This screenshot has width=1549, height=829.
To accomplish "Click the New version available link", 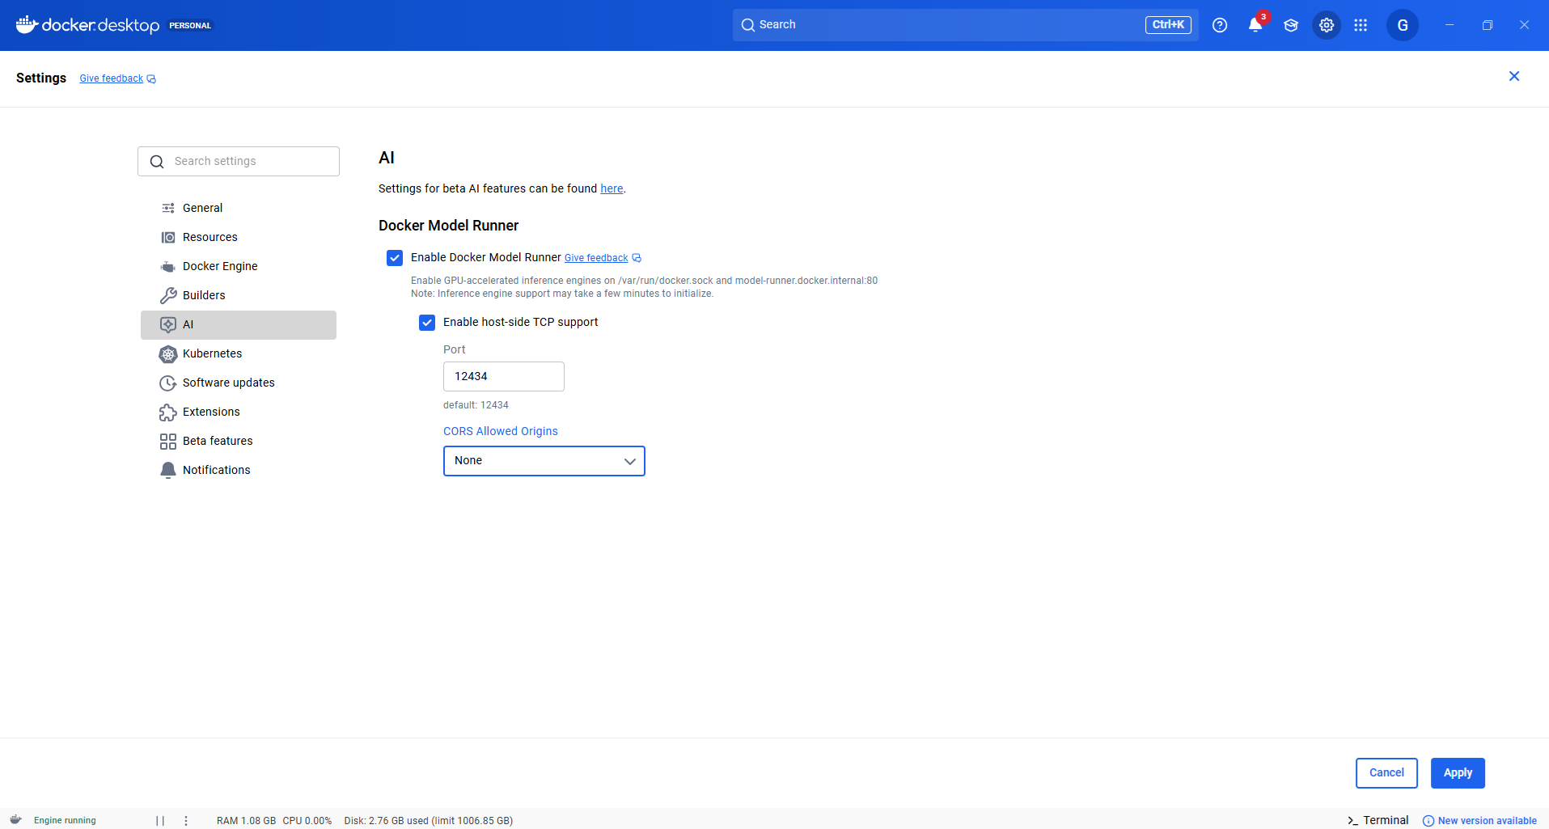I will tap(1487, 821).
